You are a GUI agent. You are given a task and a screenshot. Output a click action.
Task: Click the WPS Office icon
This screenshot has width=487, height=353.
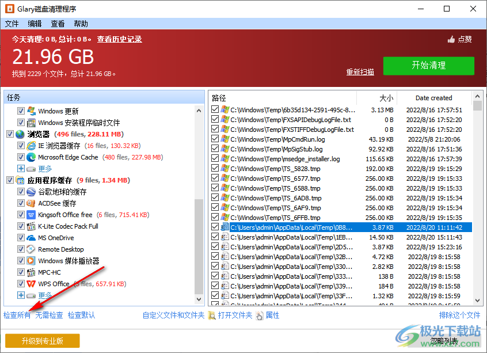[30, 284]
